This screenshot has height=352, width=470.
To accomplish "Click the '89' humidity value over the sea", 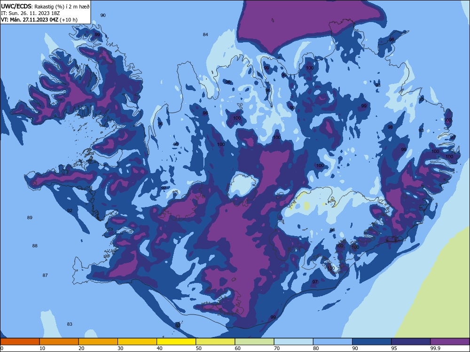I will [30, 218].
